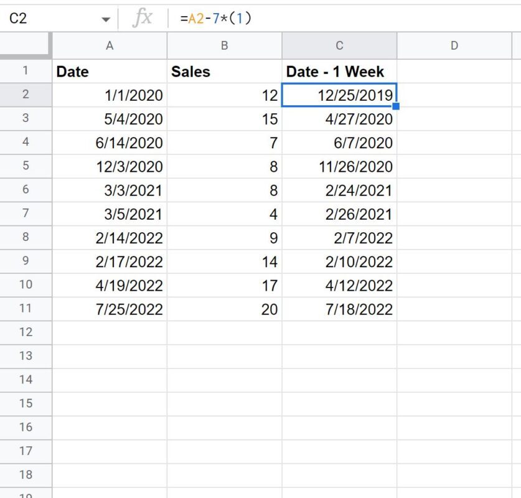Image resolution: width=521 pixels, height=498 pixels.
Task: Click the formula bar with =A2-7*(1)
Action: [345, 18]
